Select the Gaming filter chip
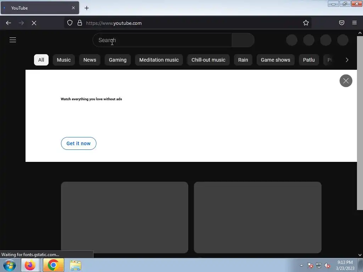Image resolution: width=363 pixels, height=272 pixels. point(118,60)
